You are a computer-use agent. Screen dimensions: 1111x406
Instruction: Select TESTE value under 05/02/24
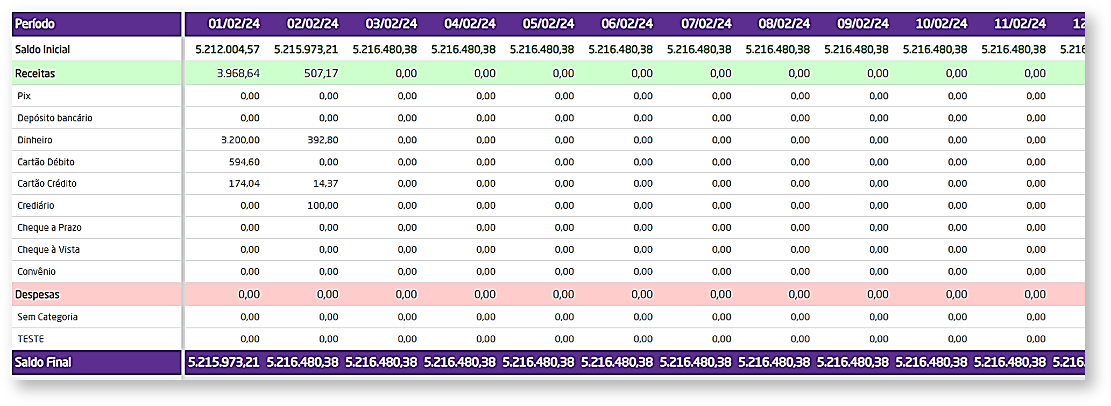tap(564, 339)
